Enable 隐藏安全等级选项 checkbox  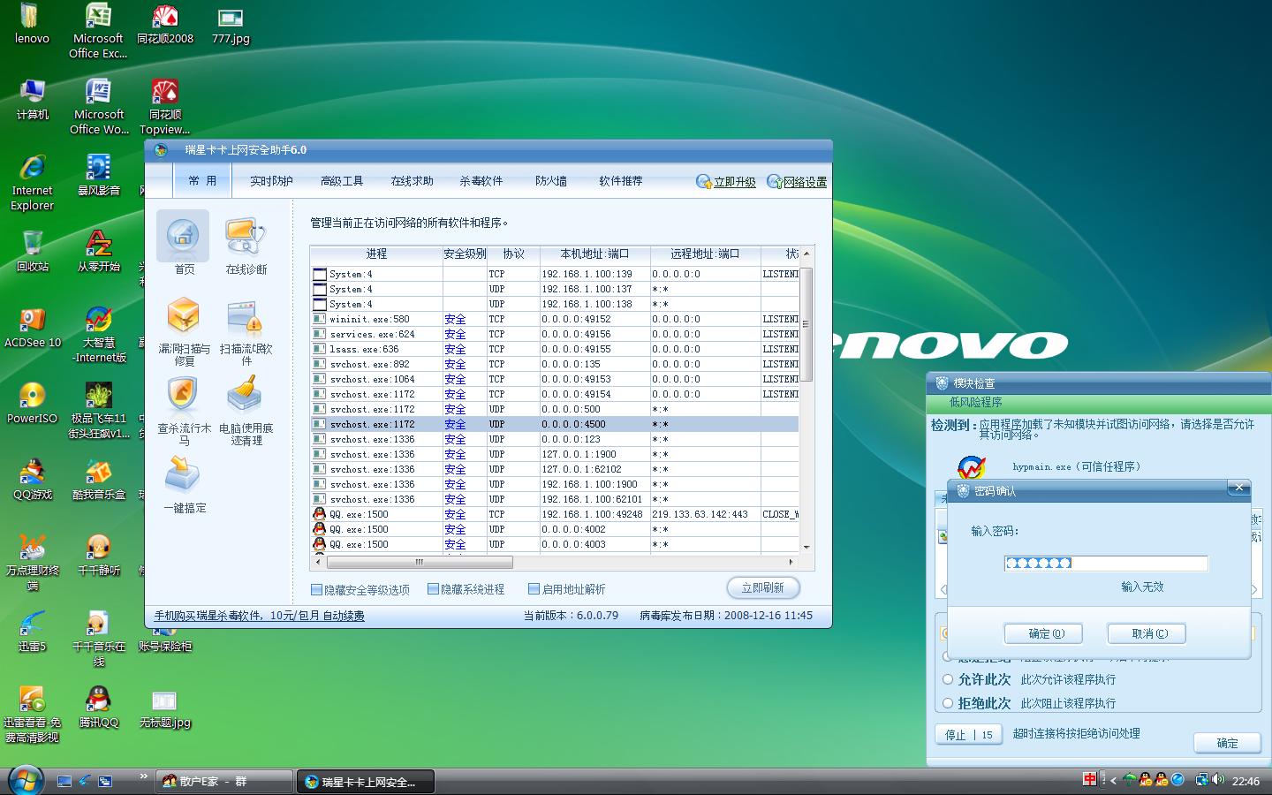pos(317,589)
